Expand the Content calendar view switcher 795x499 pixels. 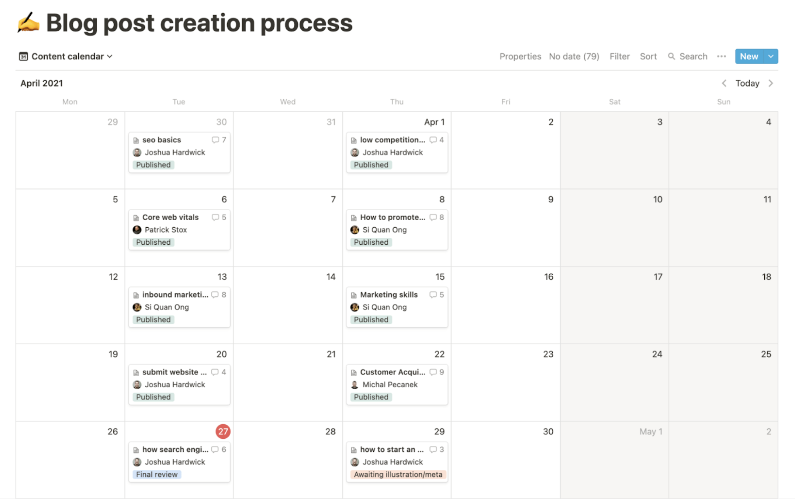click(110, 56)
